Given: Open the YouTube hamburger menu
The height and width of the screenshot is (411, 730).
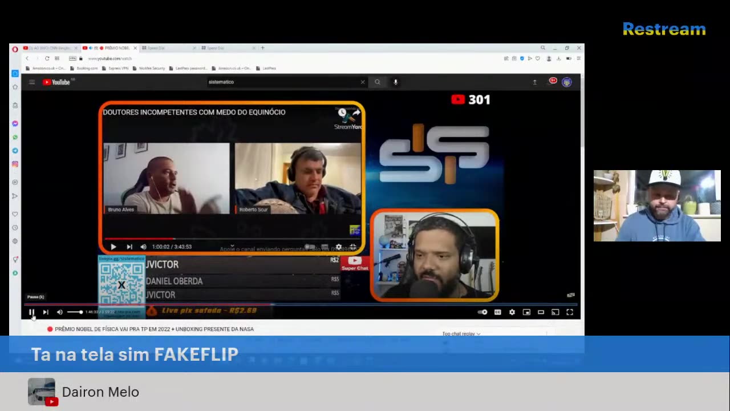Looking at the screenshot, I should (32, 82).
